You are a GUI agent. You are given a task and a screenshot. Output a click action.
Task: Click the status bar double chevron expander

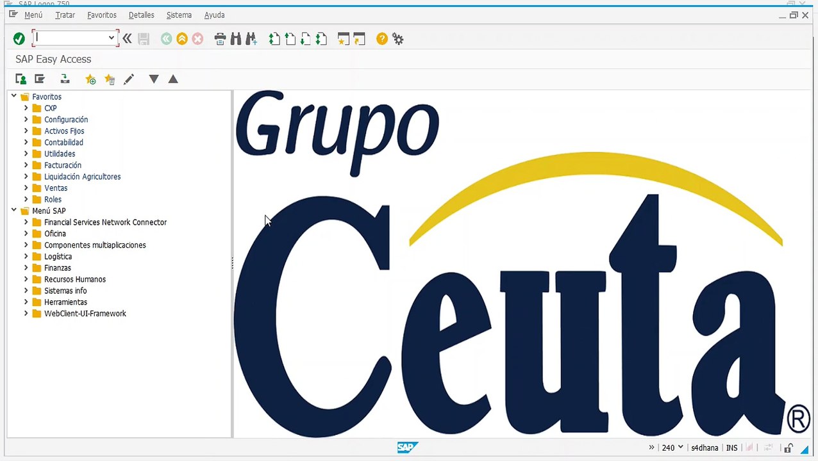point(651,448)
